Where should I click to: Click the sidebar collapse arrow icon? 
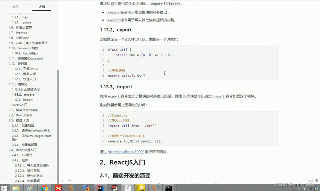(62, 180)
